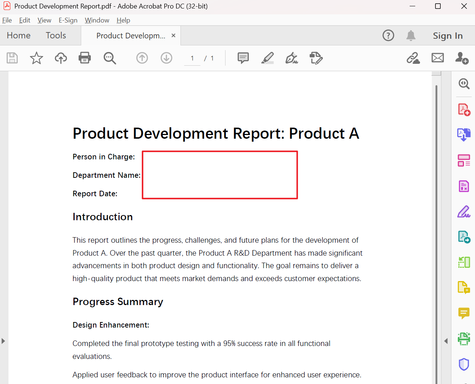Open the Share with others email icon
This screenshot has width=475, height=384.
437,58
